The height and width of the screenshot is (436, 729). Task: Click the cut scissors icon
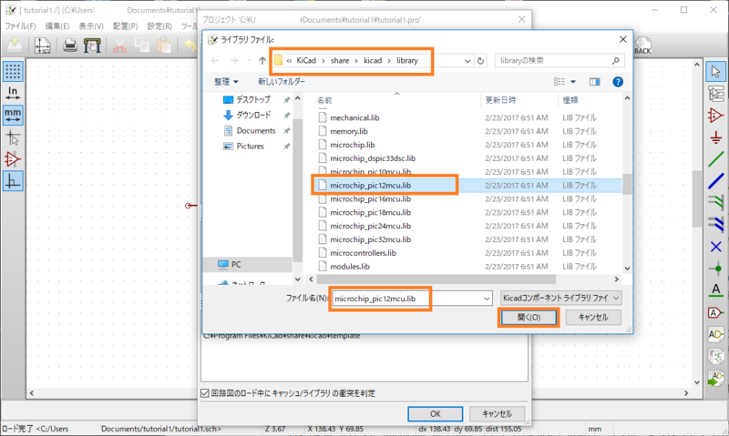tap(119, 46)
